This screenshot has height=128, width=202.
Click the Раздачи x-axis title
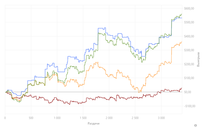point(93,123)
